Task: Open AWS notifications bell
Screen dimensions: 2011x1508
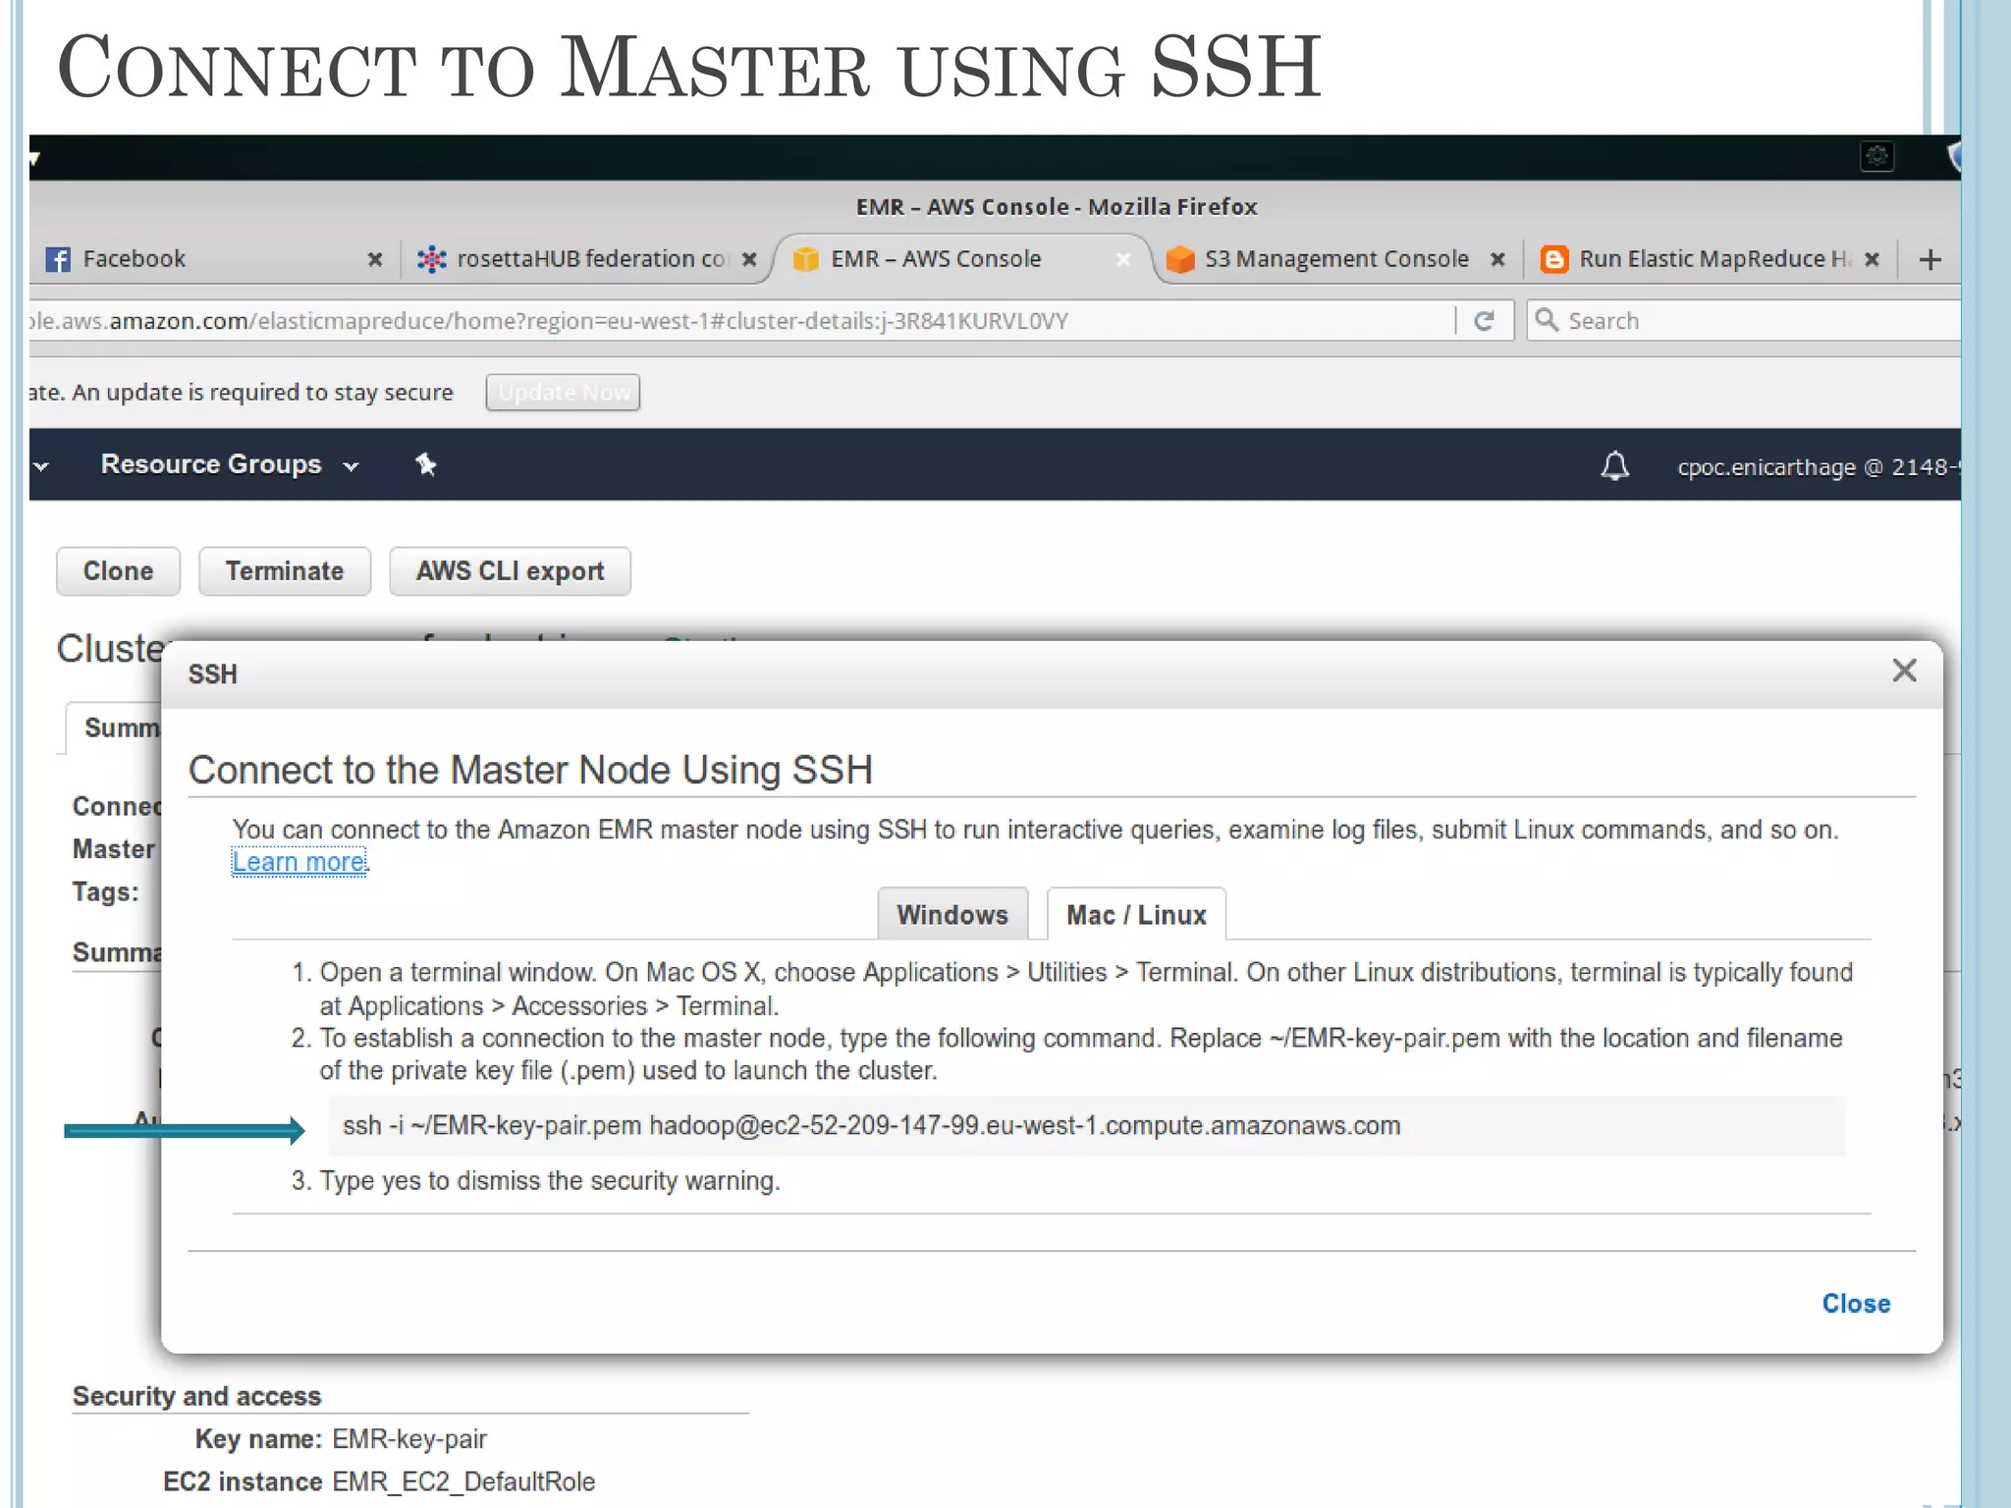Action: (x=1614, y=465)
